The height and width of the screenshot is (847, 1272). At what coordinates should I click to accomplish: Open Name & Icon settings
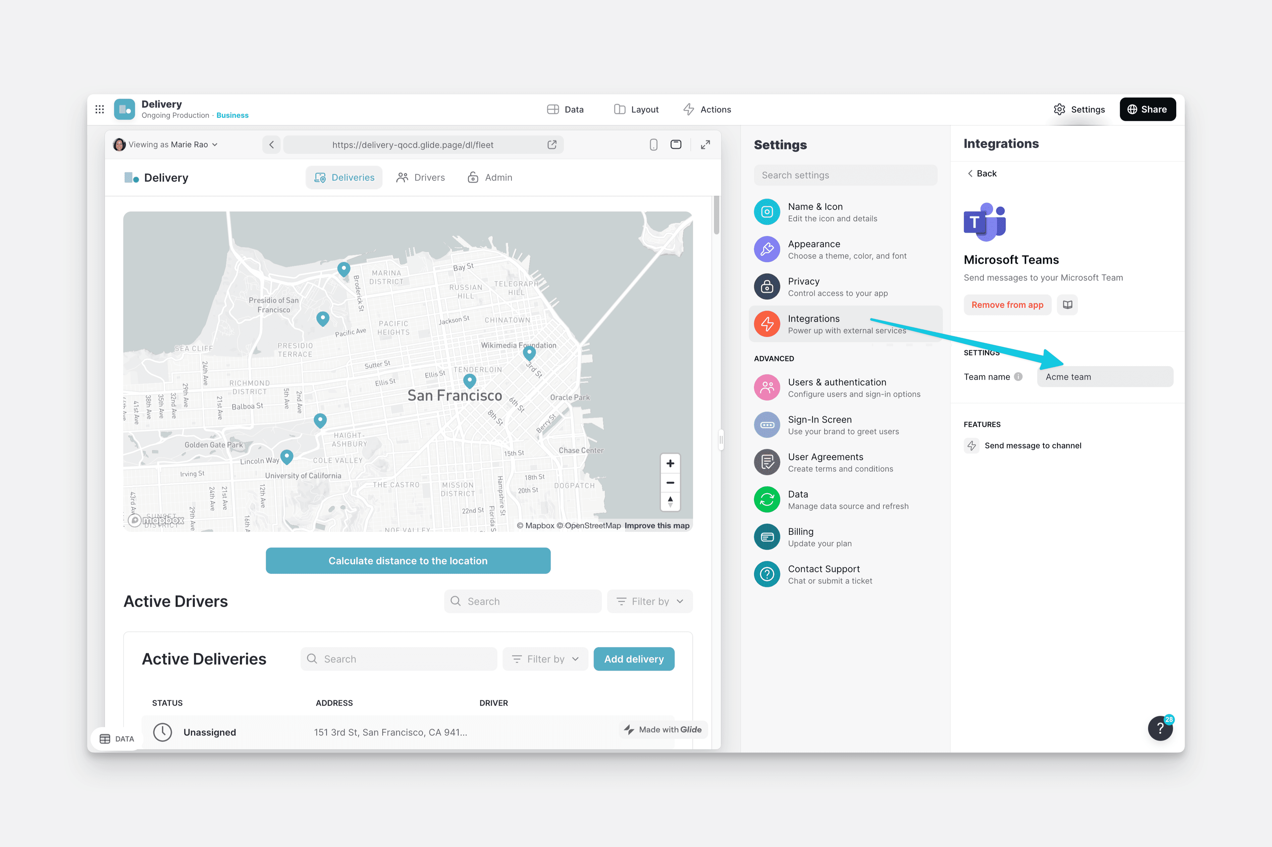coord(845,212)
